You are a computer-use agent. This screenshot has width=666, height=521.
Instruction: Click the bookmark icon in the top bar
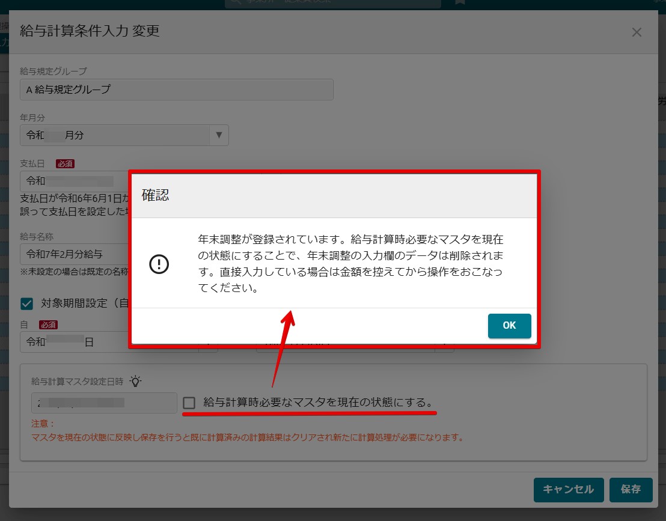[x=460, y=2]
